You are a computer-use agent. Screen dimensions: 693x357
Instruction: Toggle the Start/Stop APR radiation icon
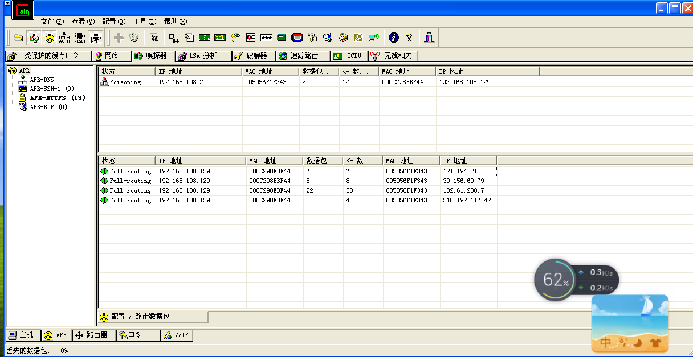(x=50, y=38)
